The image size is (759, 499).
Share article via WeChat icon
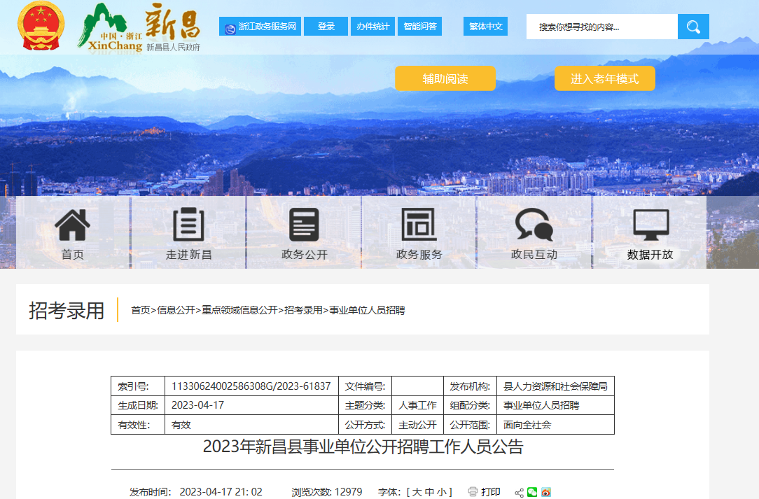(532, 492)
